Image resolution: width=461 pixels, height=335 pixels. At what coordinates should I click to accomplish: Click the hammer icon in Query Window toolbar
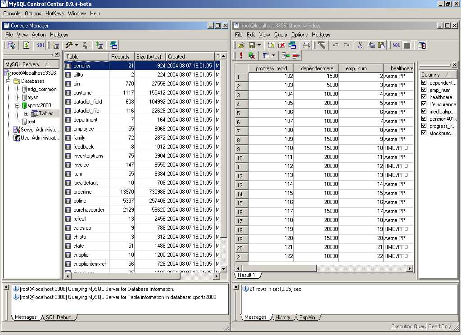[x=321, y=45]
